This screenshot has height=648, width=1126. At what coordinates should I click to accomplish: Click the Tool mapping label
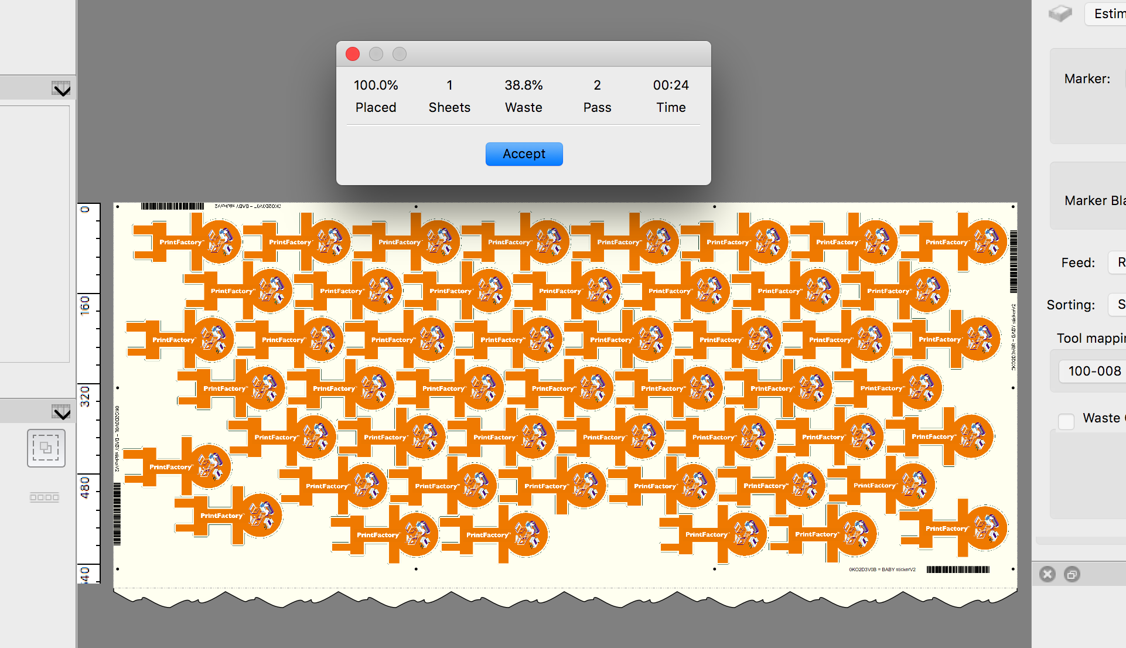coord(1091,338)
